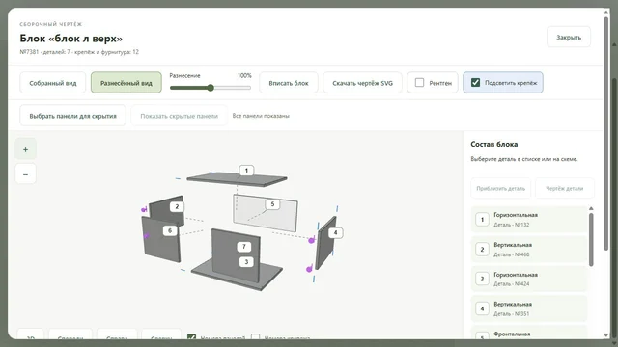The width and height of the screenshot is (618, 347).
Task: Open Чертёж детали button
Action: point(564,189)
